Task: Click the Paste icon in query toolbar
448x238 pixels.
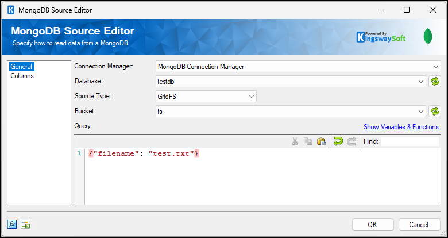Action: [x=322, y=141]
